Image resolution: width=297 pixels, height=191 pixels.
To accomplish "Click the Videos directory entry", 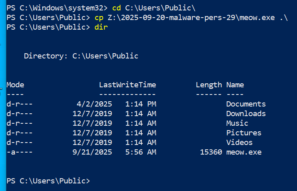I will click(239, 143).
